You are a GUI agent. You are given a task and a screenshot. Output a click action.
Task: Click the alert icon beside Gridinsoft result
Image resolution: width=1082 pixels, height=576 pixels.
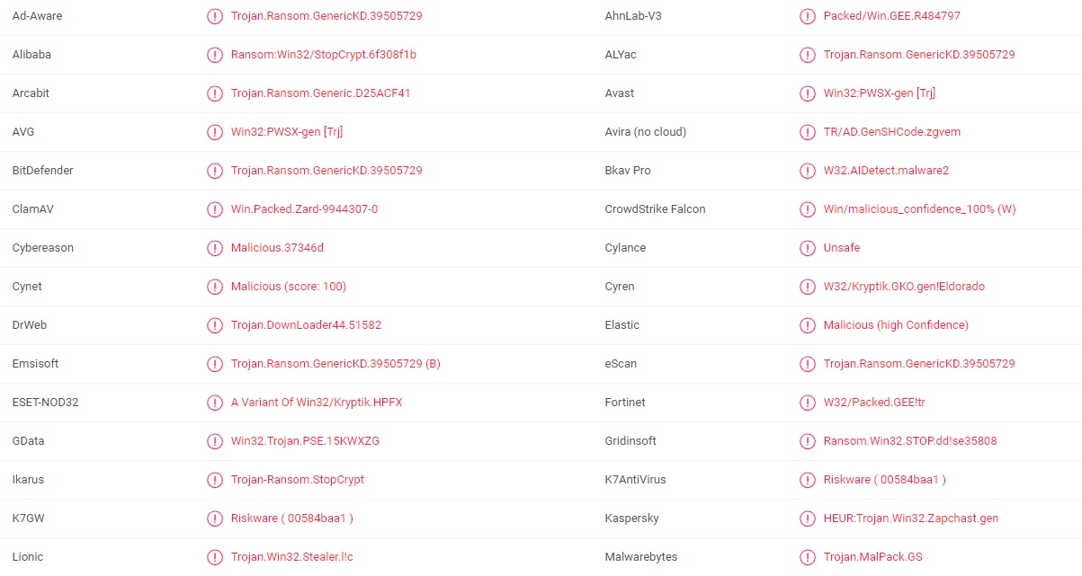[807, 441]
